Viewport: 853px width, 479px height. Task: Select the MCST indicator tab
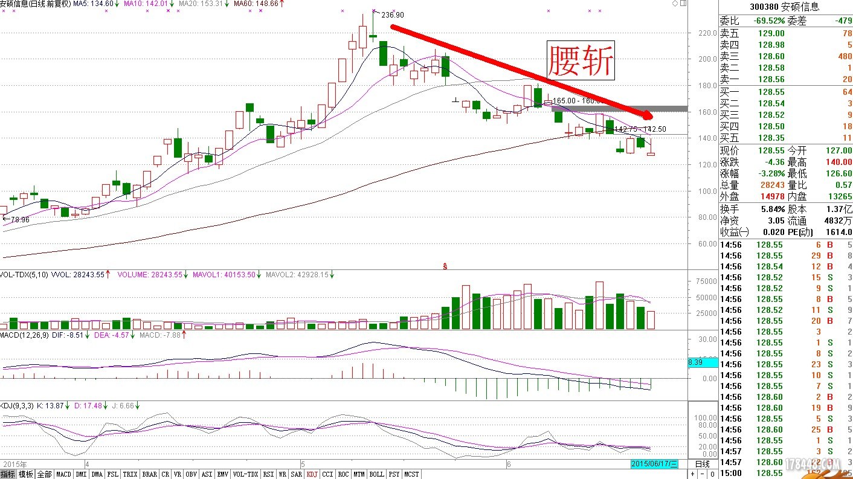point(411,474)
